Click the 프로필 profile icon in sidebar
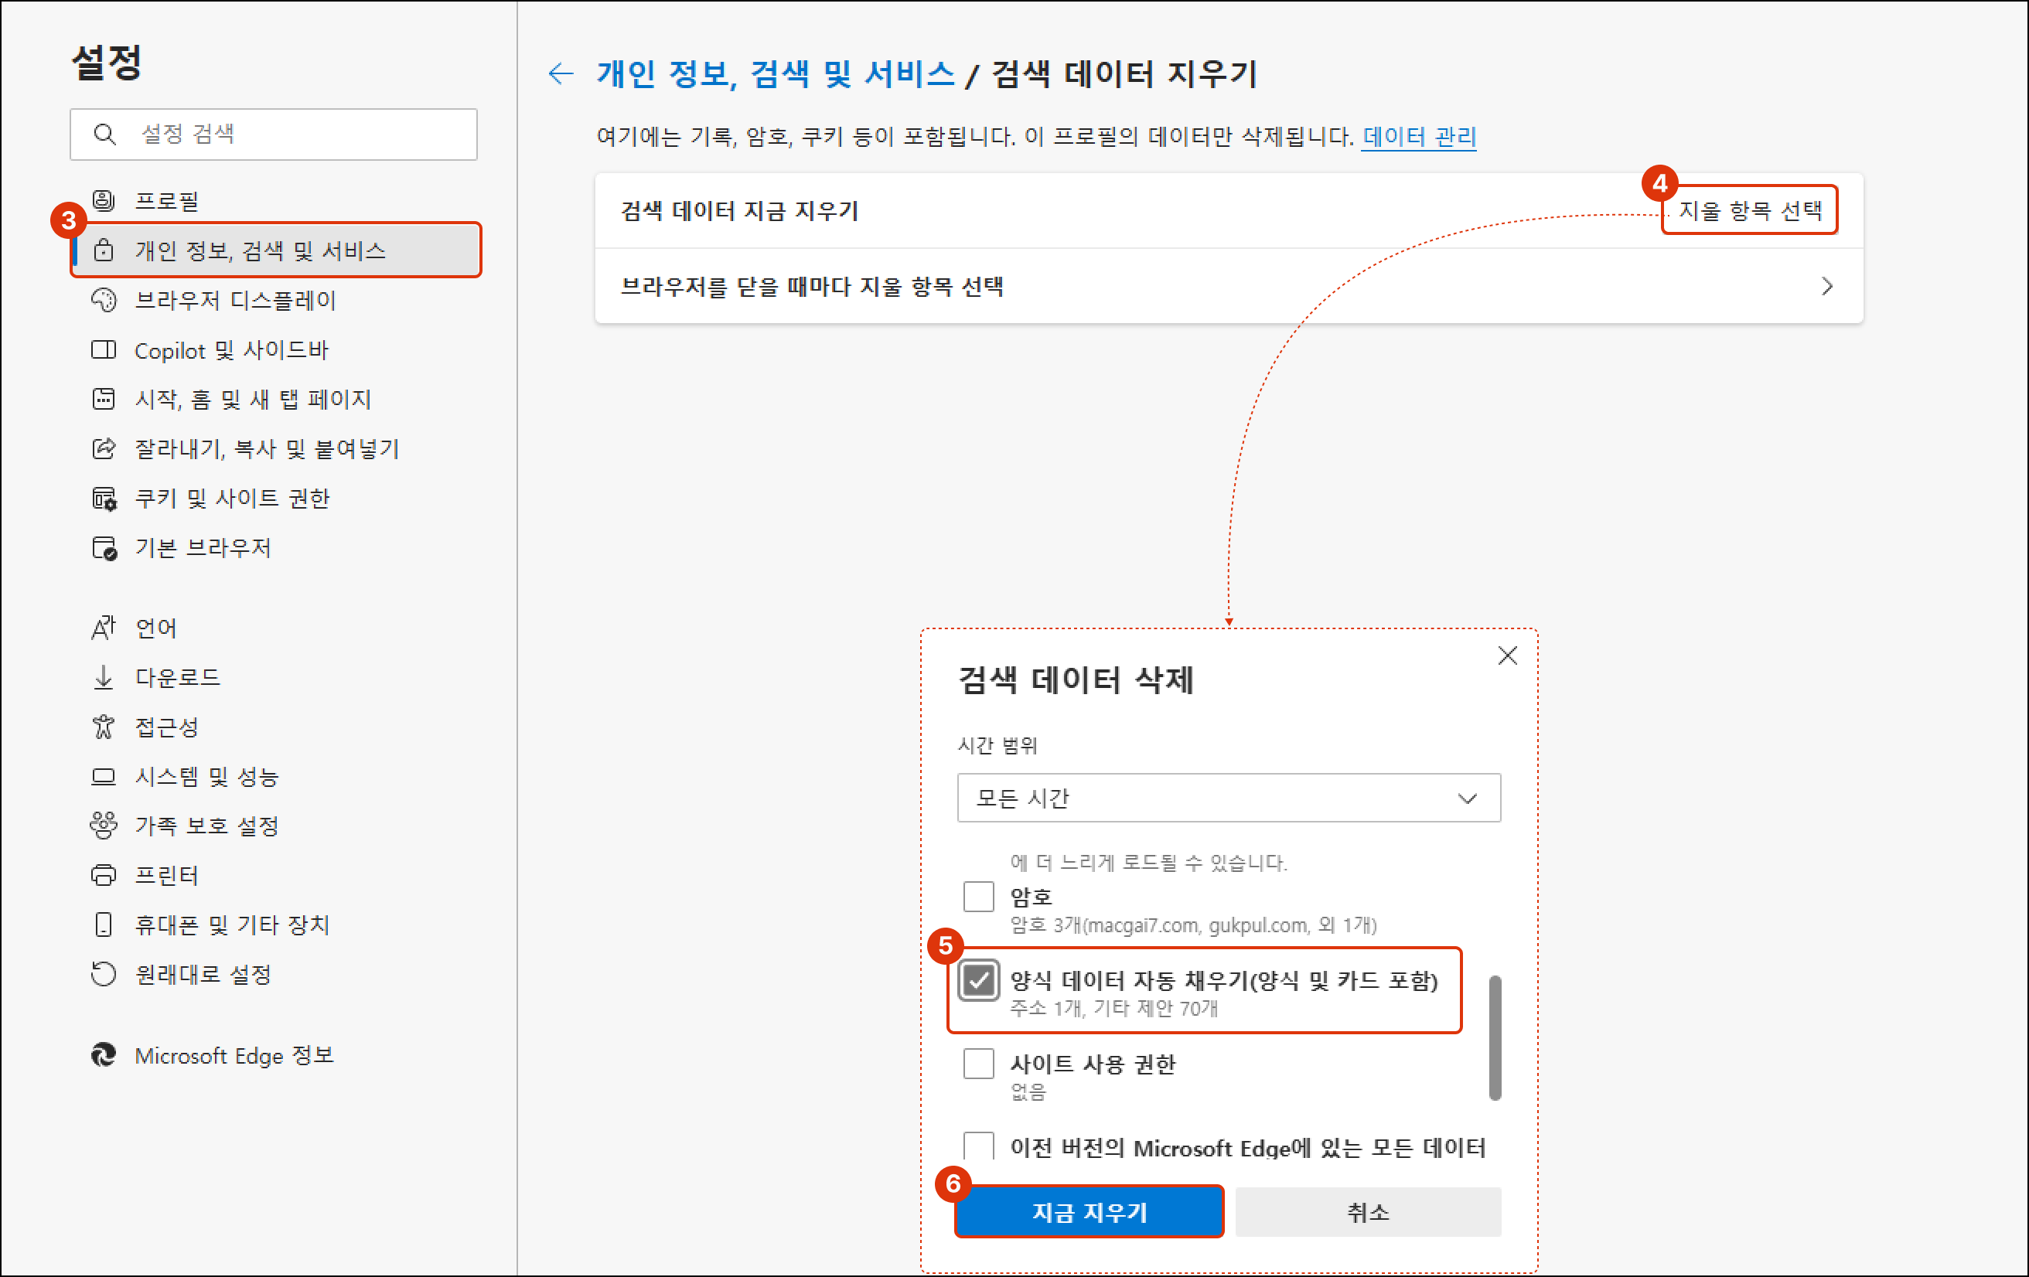Image resolution: width=2029 pixels, height=1277 pixels. (104, 200)
